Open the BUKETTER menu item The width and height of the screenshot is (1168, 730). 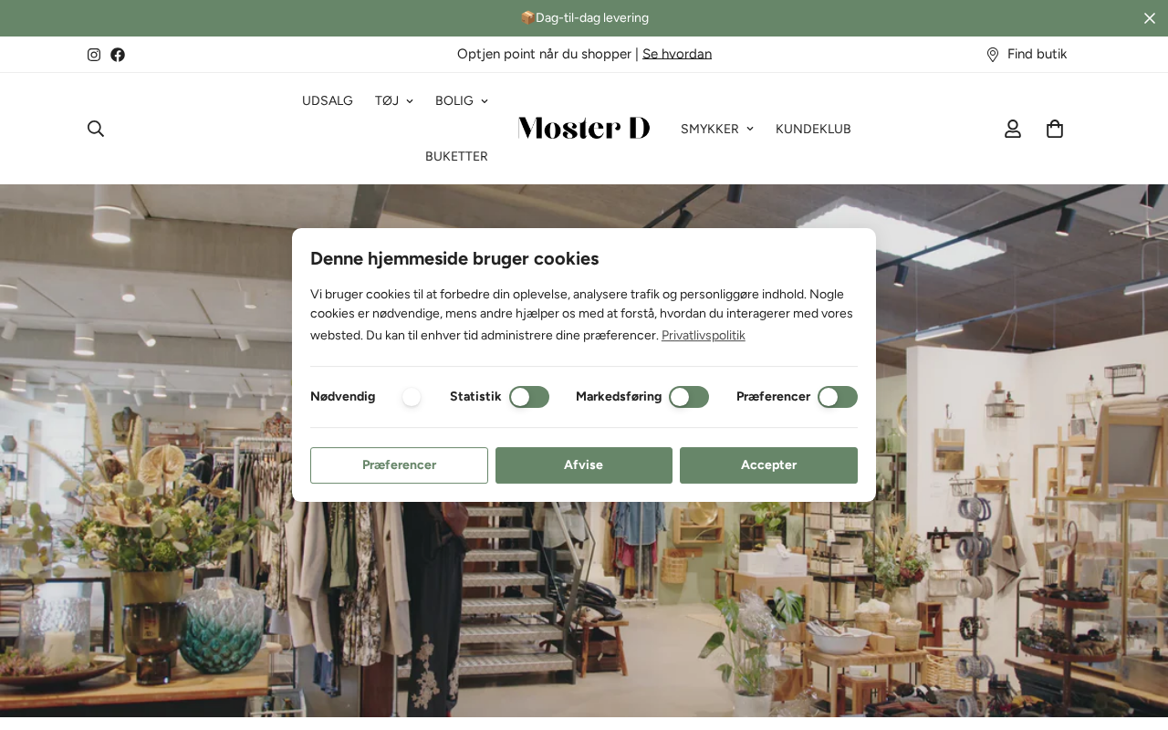pyautogui.click(x=456, y=156)
